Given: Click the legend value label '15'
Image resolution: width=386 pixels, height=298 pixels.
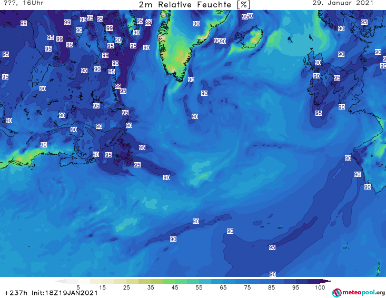Looking at the screenshot, I should point(102,287).
